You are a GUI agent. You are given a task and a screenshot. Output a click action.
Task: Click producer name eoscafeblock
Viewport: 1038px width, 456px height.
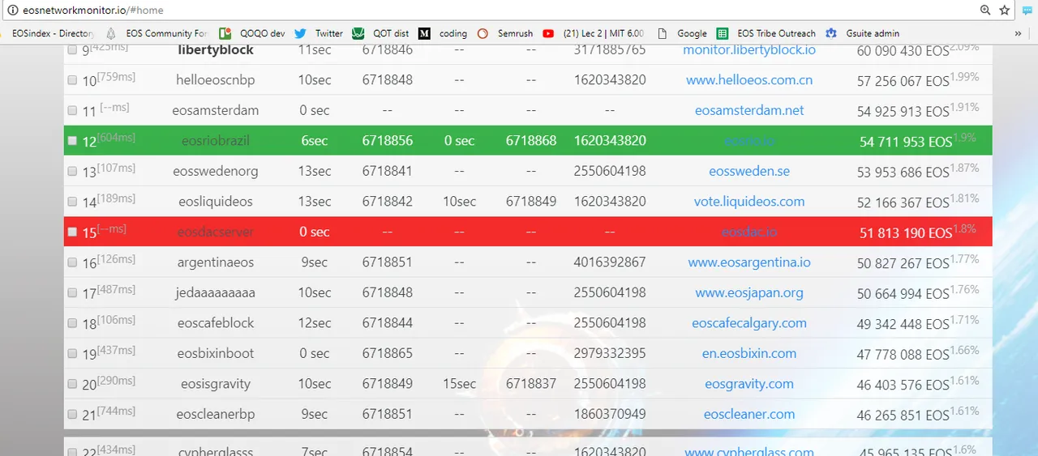pyautogui.click(x=216, y=322)
